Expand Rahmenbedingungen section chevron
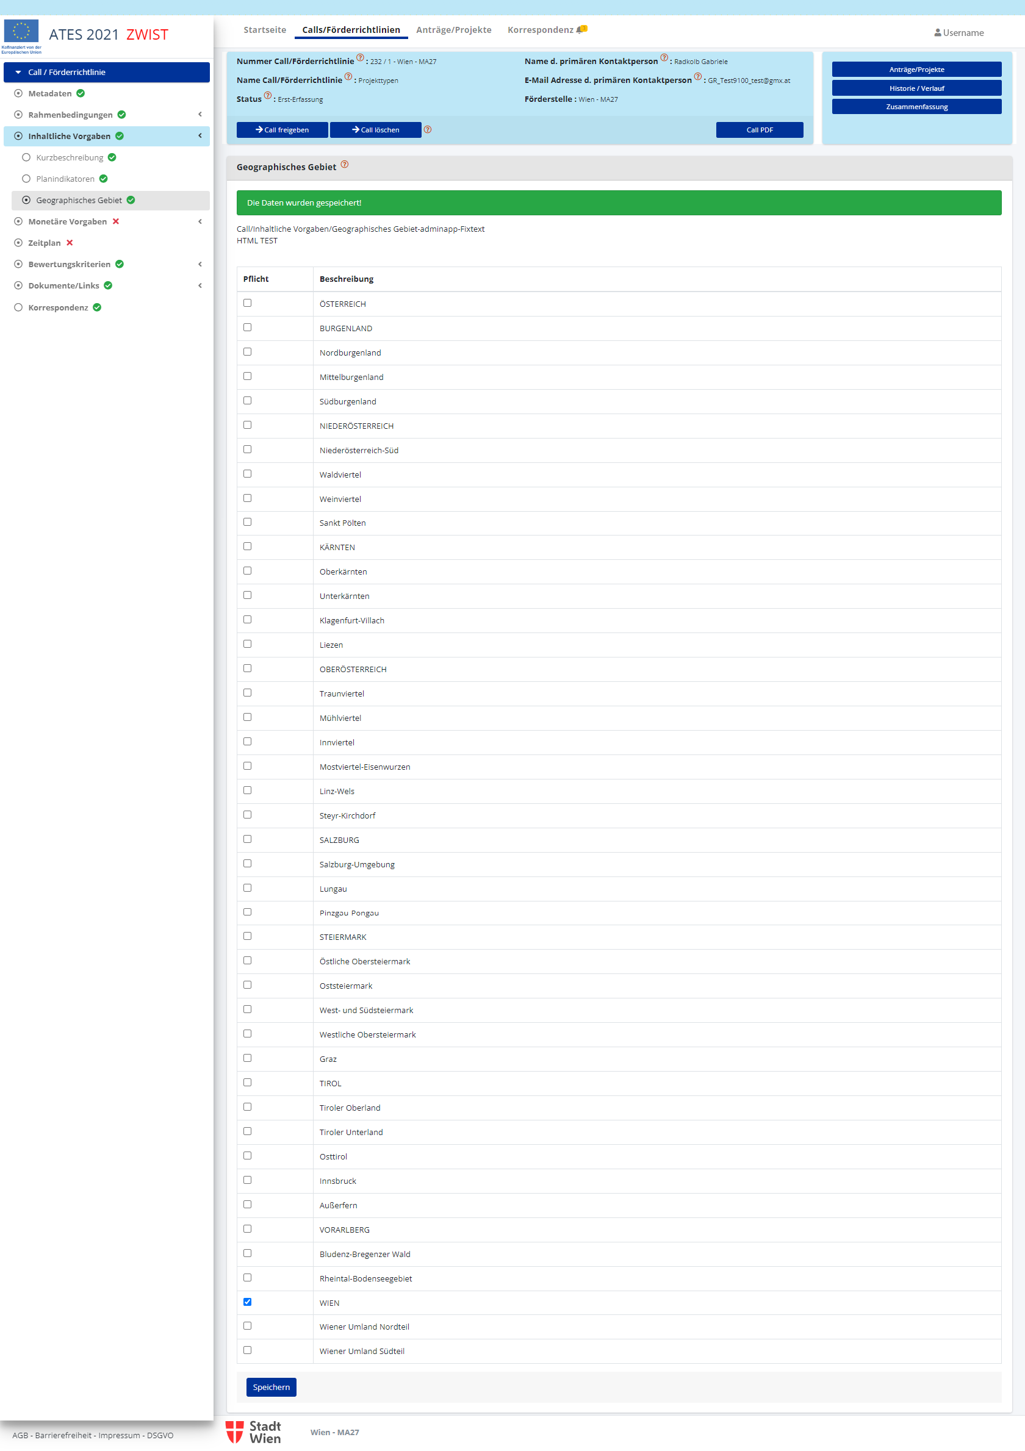 tap(200, 115)
